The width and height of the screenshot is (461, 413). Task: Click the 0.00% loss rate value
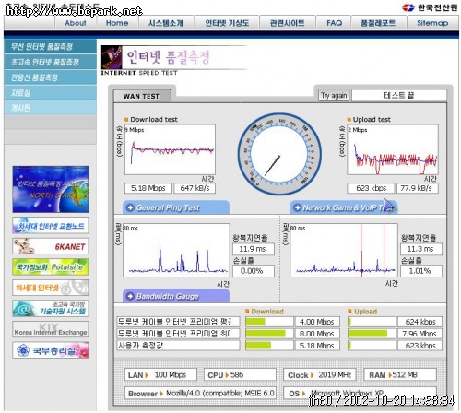[254, 271]
